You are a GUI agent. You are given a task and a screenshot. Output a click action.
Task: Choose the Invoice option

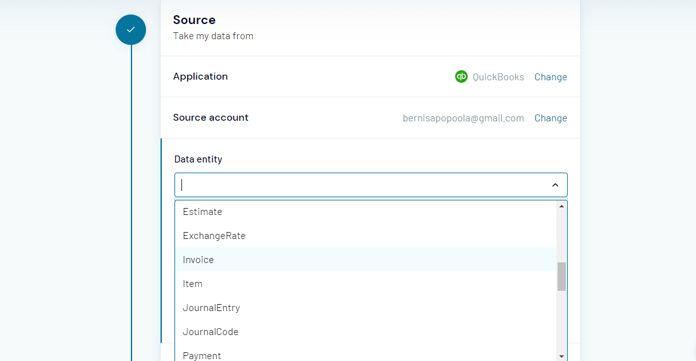click(x=366, y=260)
